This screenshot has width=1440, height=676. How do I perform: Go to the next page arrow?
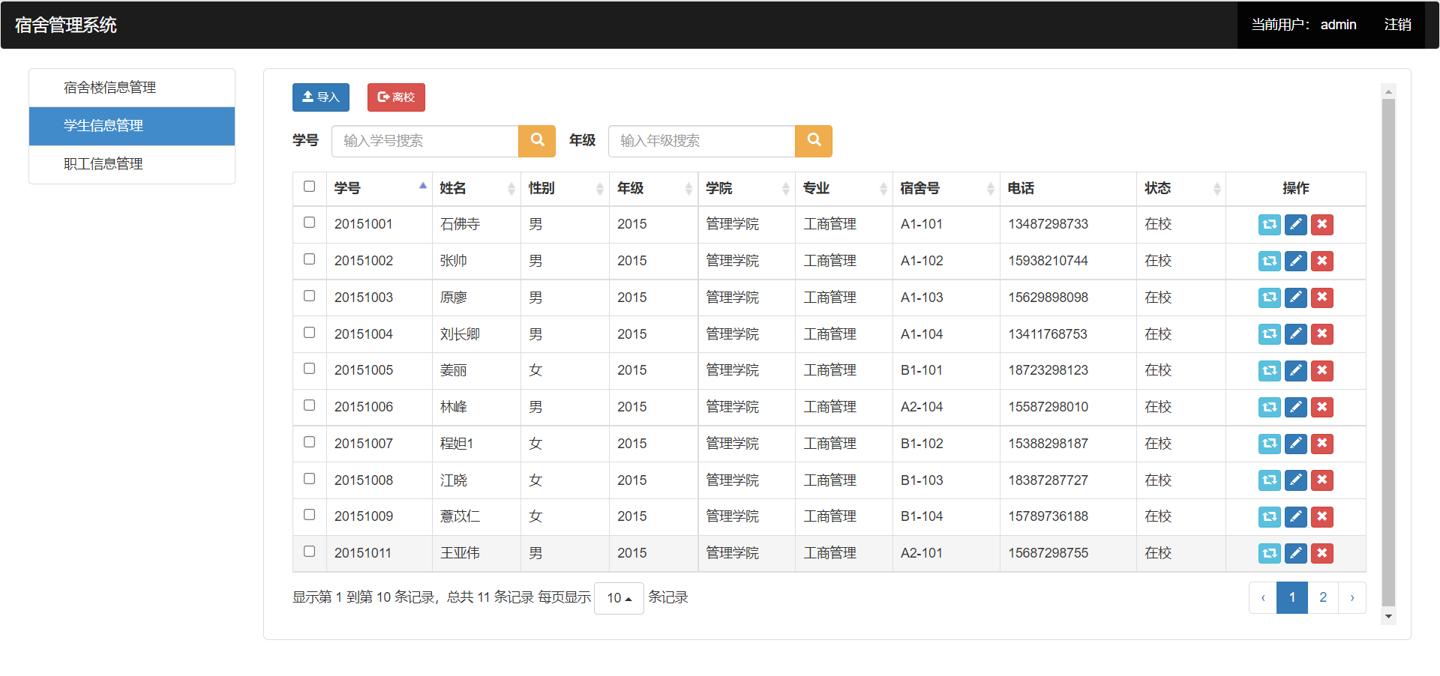click(1352, 598)
